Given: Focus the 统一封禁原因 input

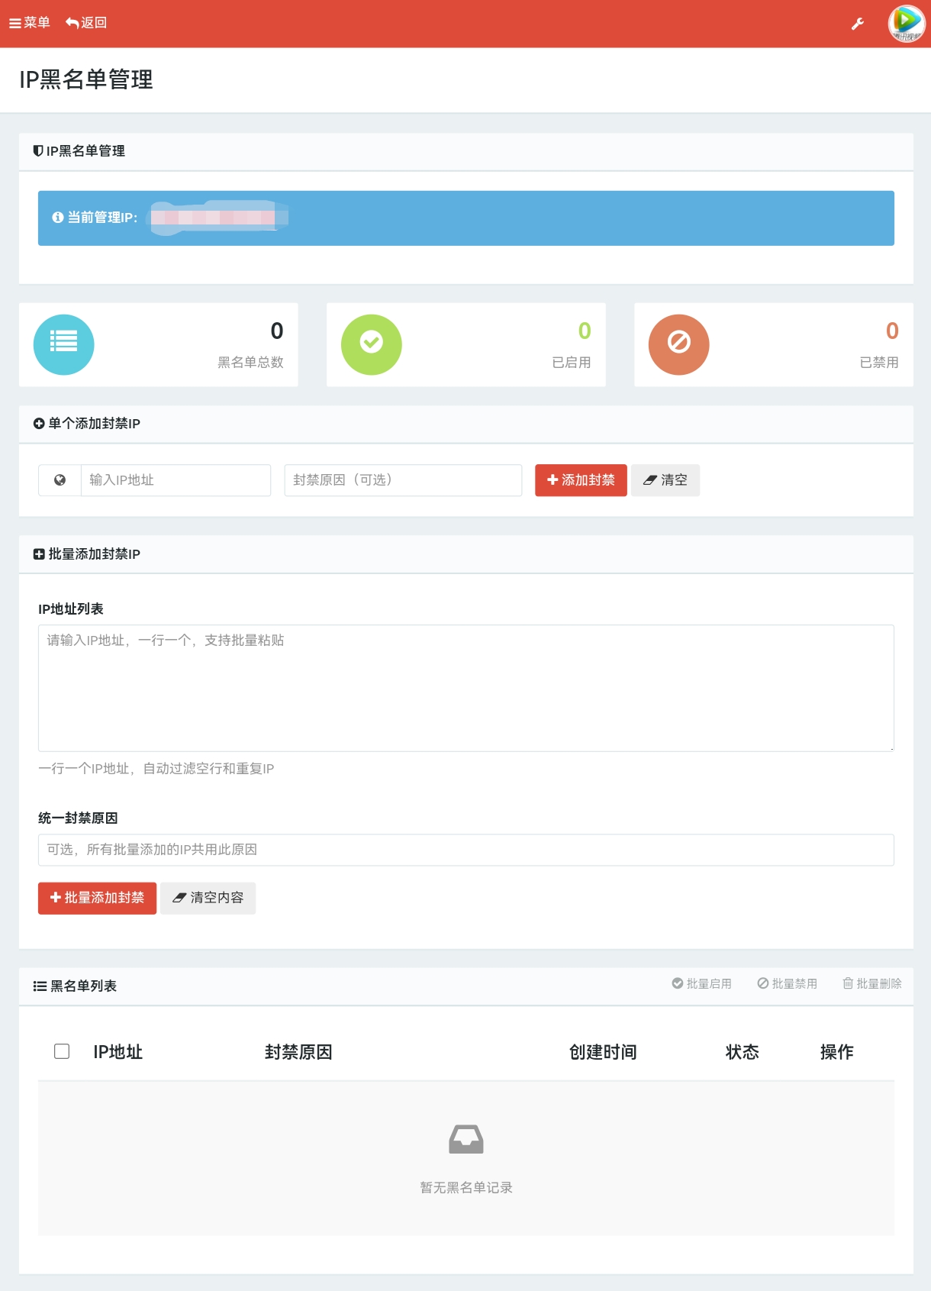Looking at the screenshot, I should 466,850.
